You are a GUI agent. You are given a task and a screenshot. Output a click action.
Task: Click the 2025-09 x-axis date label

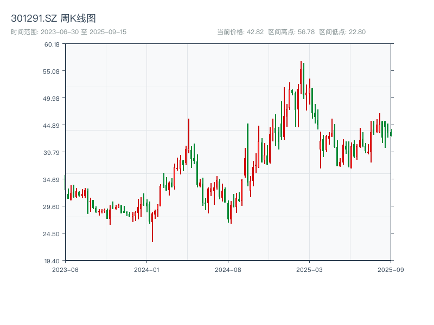pyautogui.click(x=391, y=269)
